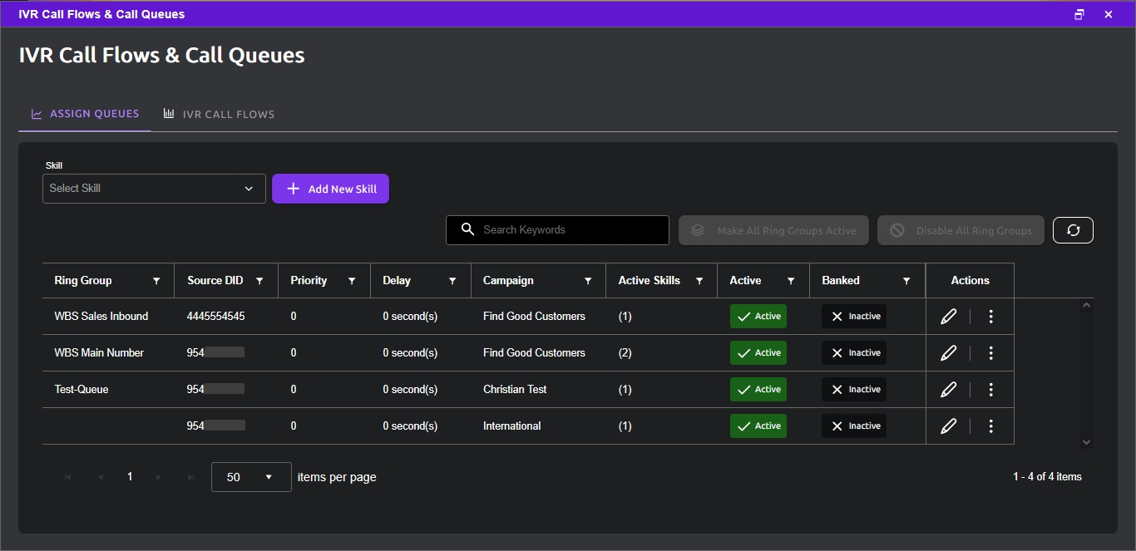Switch to Assign Queues tab
1136x551 pixels.
[85, 114]
